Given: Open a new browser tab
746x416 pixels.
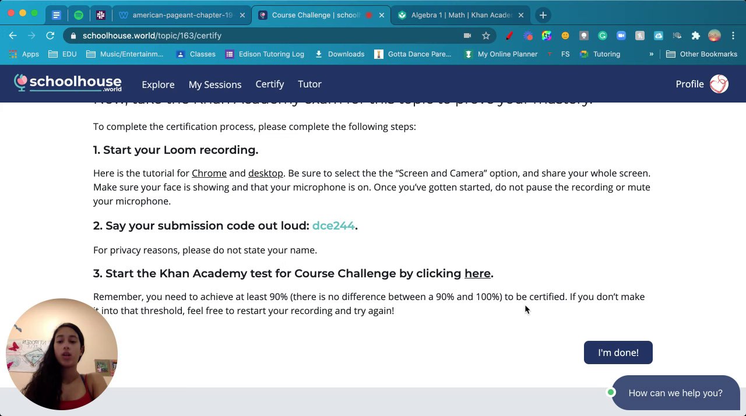Looking at the screenshot, I should (x=543, y=15).
